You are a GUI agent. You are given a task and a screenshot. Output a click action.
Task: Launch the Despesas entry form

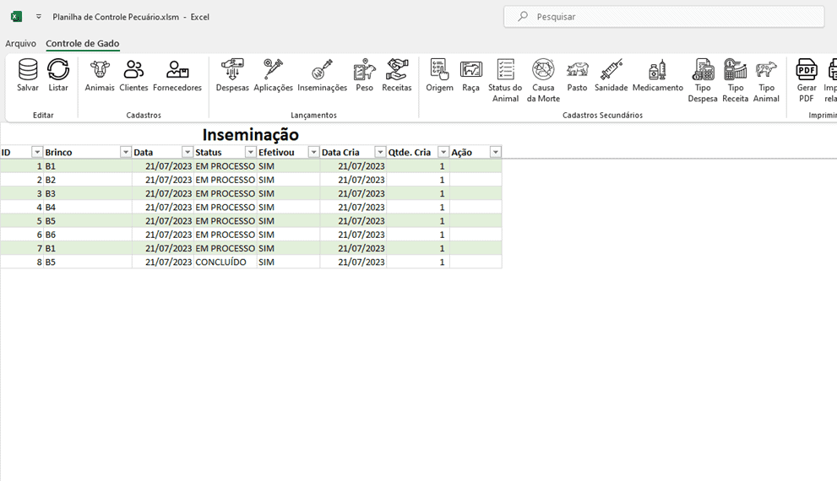(x=232, y=70)
